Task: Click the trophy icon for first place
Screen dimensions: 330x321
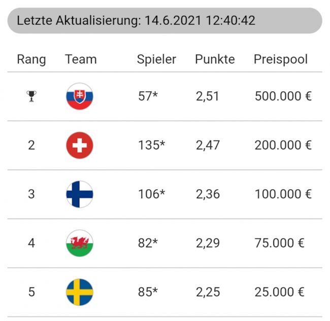Action: (31, 96)
